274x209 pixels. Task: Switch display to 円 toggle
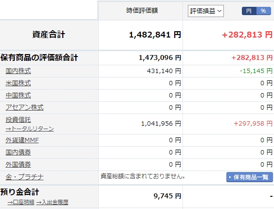pos(249,11)
